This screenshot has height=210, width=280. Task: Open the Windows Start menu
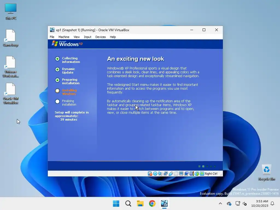click(116, 203)
